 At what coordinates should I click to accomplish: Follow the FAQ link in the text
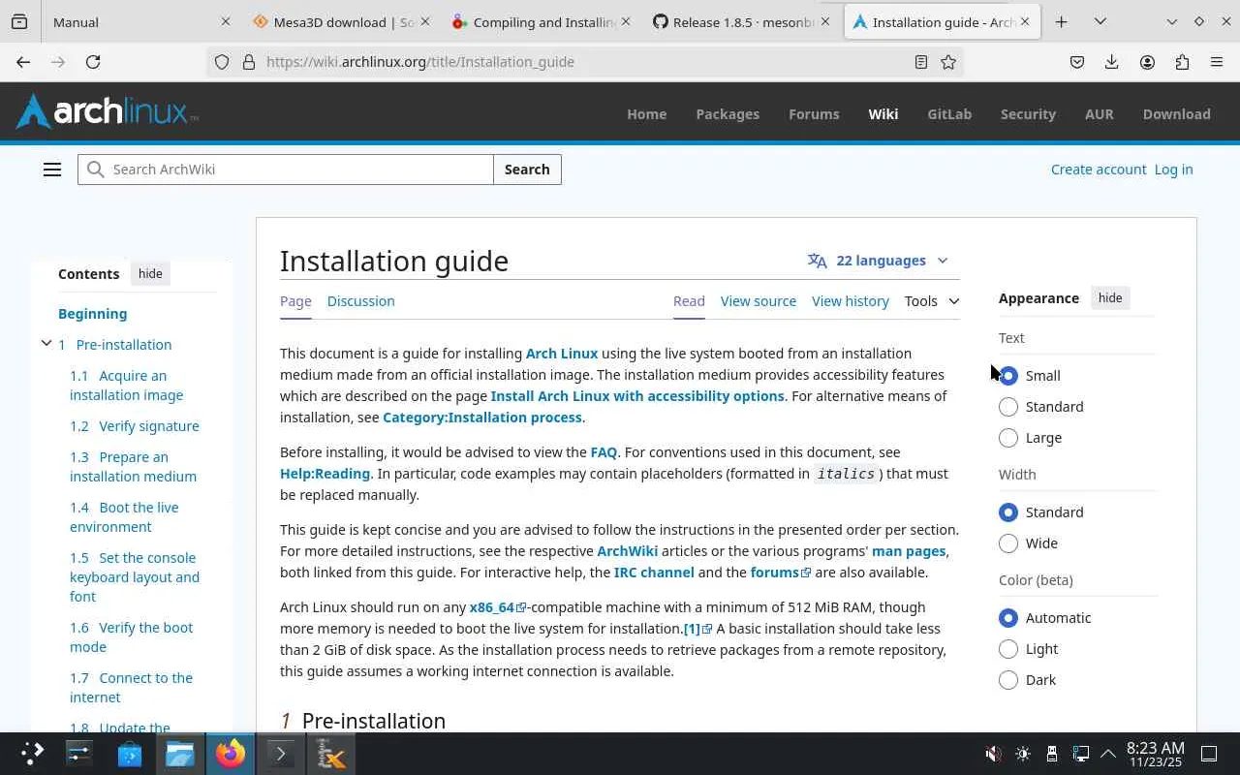tap(604, 452)
